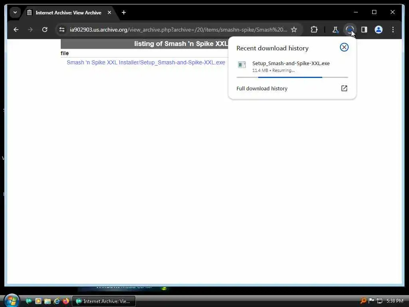Open the profile avatar menu
Screen dimensions: 409x307
pos(379,30)
